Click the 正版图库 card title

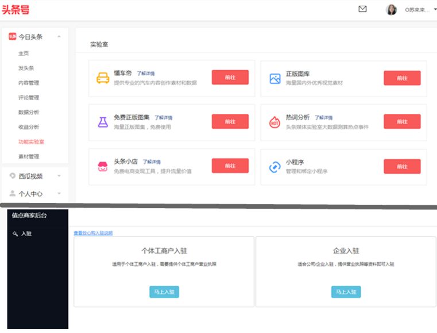click(297, 74)
